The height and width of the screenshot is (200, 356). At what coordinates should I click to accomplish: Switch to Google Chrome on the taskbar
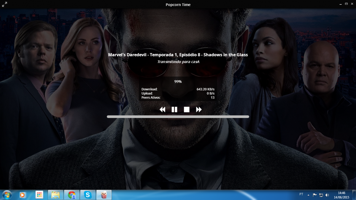click(x=71, y=195)
